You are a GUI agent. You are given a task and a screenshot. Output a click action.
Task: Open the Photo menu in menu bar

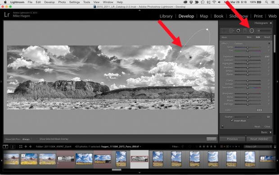point(62,2)
